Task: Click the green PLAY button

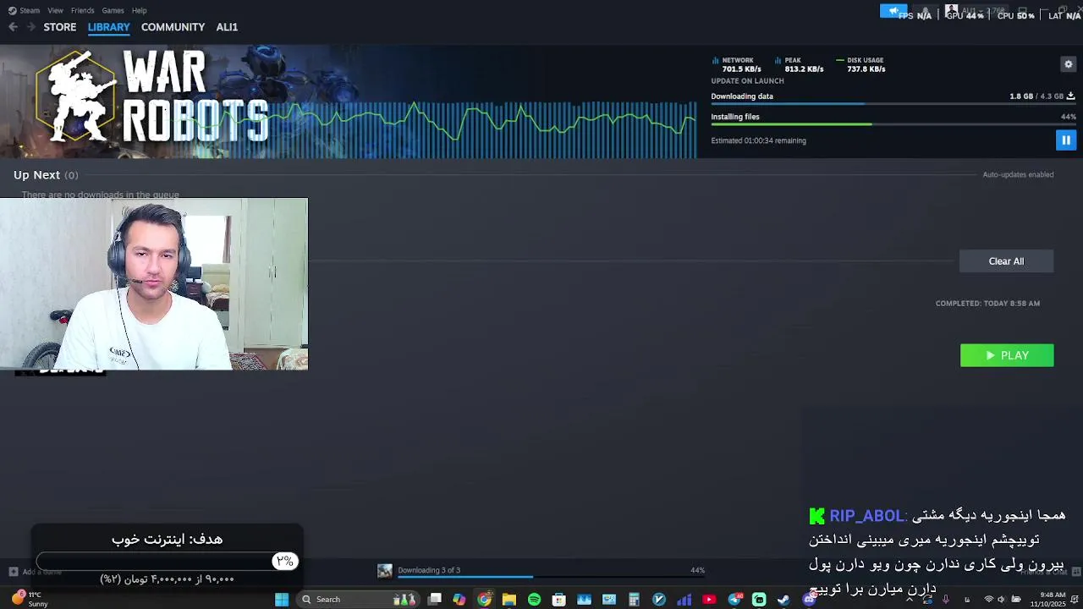Action: tap(1007, 355)
